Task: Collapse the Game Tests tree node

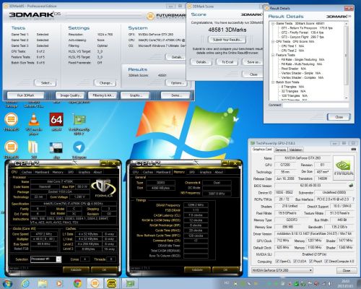Action: tap(273, 24)
